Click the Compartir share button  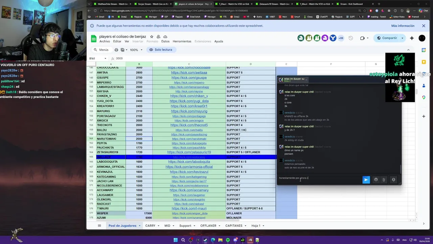coord(387,38)
